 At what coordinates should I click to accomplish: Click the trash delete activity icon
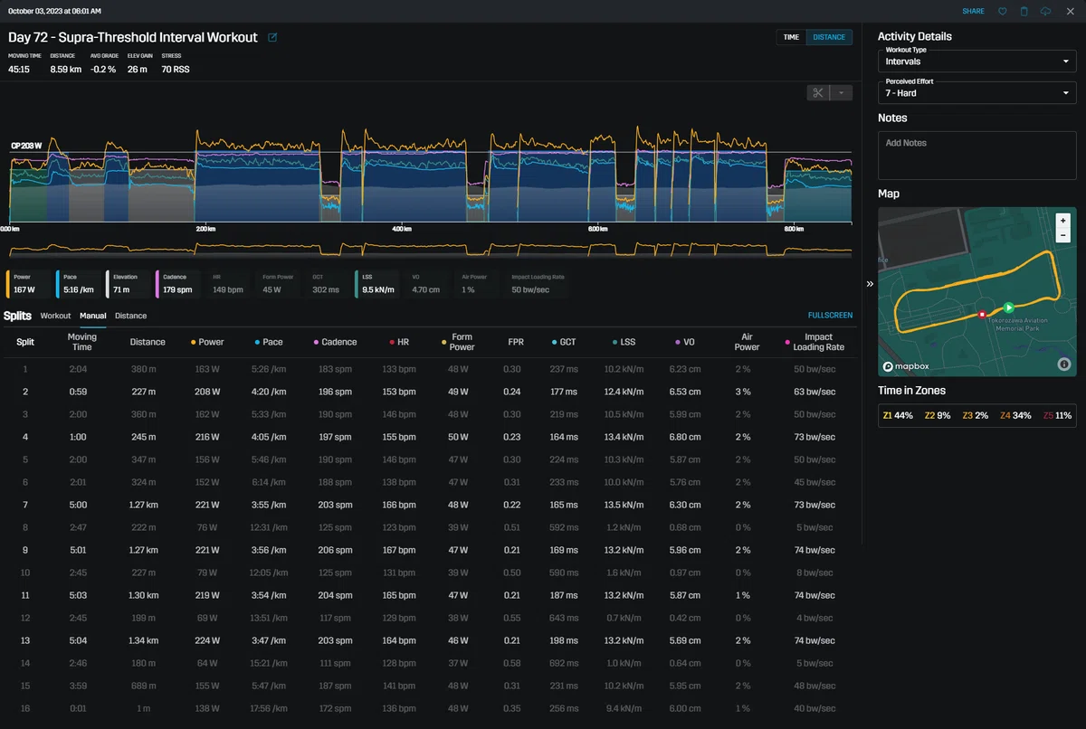coord(1024,11)
